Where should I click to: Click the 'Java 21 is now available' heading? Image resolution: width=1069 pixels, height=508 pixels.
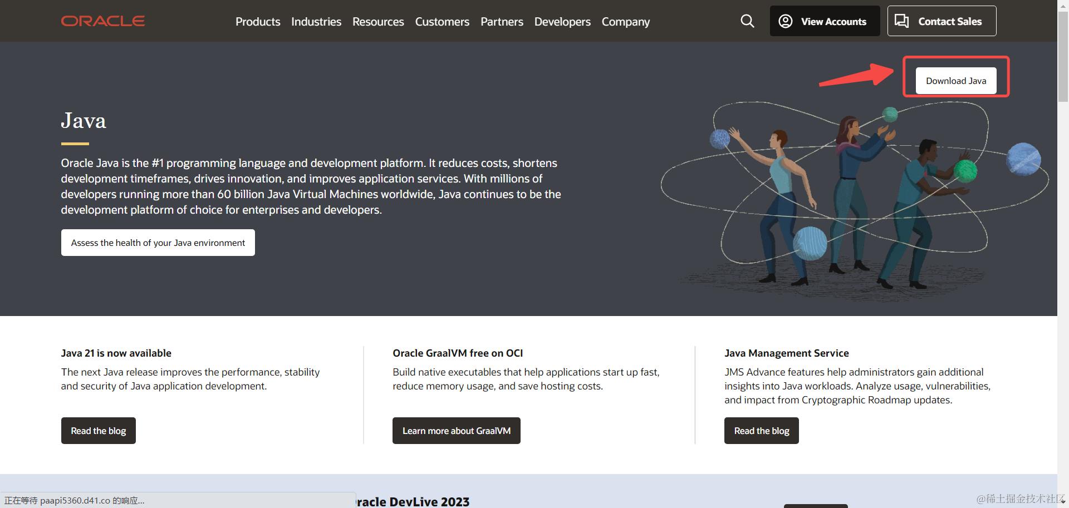[116, 353]
